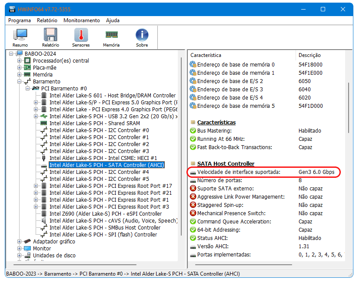Expand the Memória tree node
Image resolution: width=356 pixels, height=283 pixels.
coord(19,74)
